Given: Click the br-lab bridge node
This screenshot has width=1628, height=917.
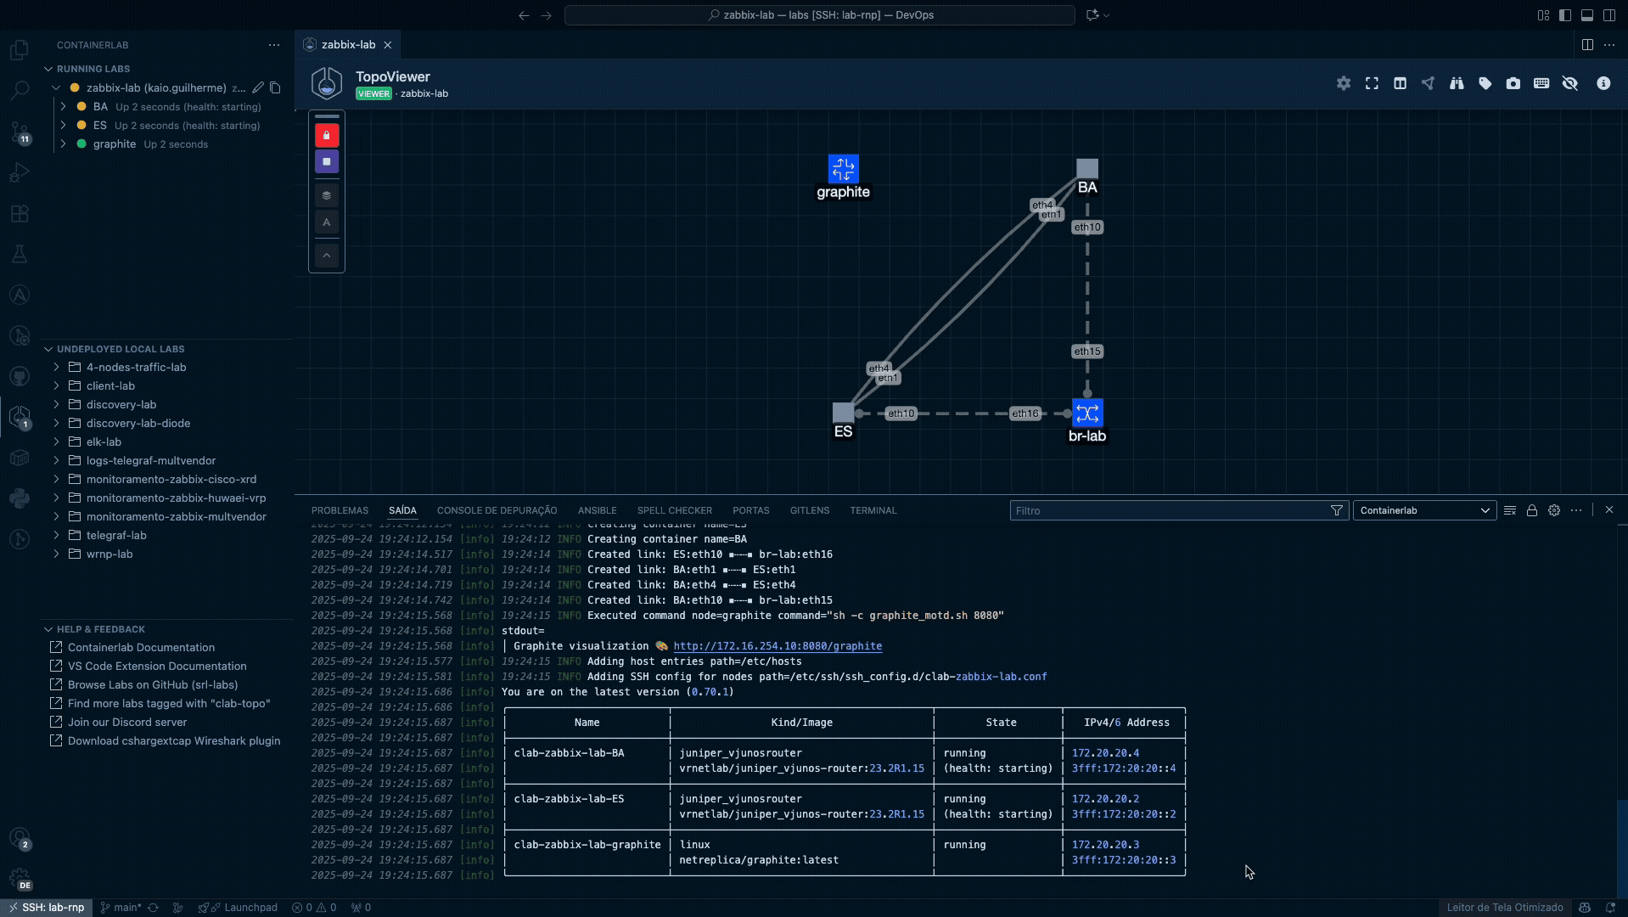Looking at the screenshot, I should click(1086, 413).
